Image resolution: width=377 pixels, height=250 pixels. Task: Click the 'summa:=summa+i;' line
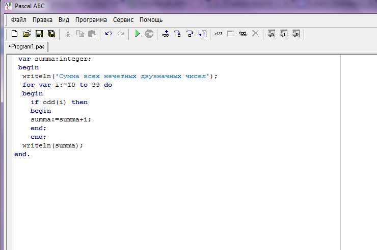[61, 119]
